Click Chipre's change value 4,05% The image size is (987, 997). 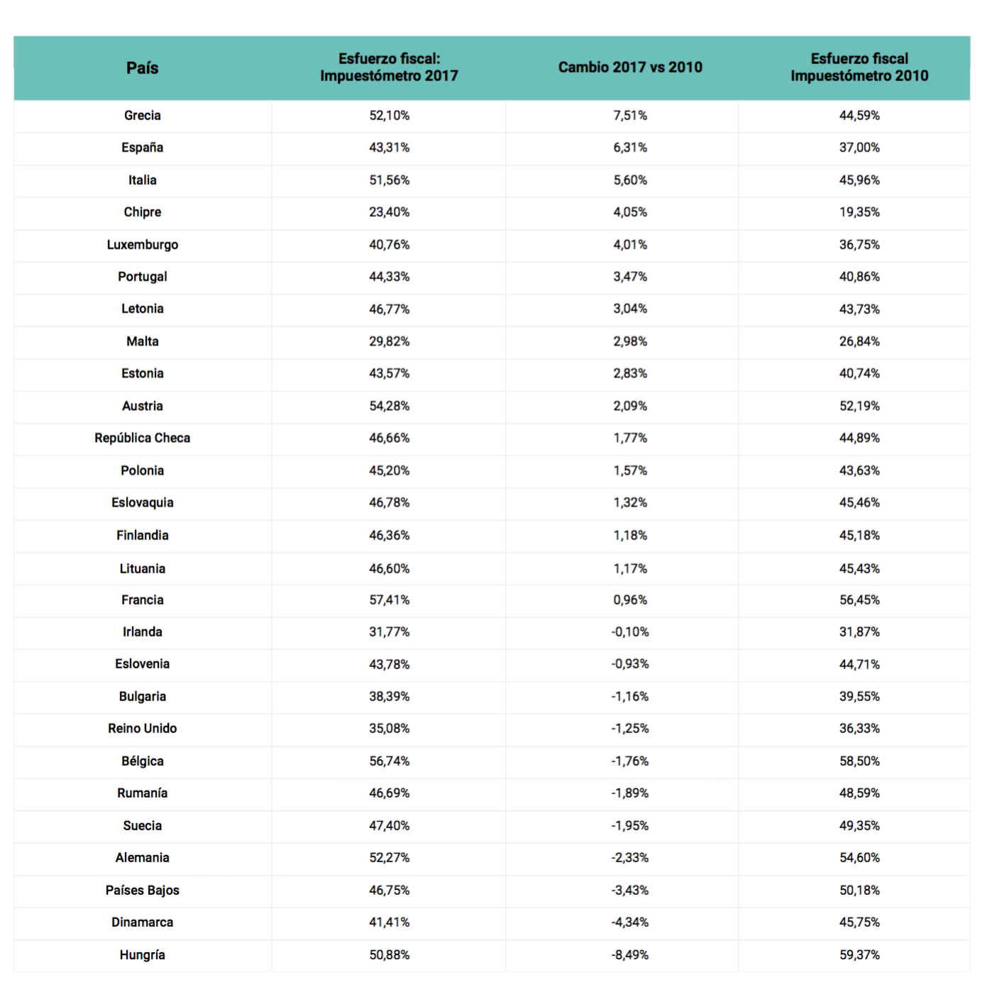click(630, 212)
